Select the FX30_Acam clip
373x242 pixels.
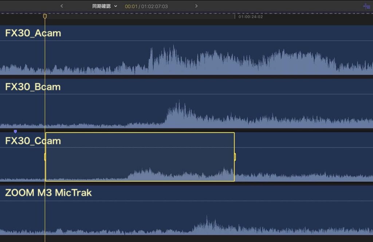pyautogui.click(x=186, y=50)
